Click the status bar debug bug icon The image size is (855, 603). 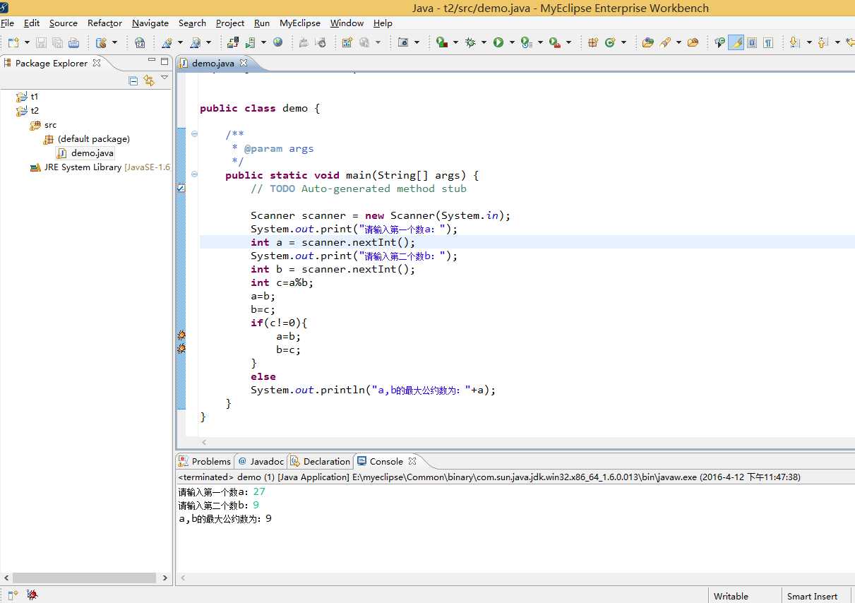click(x=32, y=595)
